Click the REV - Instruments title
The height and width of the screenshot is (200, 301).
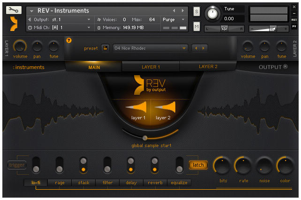coord(63,11)
